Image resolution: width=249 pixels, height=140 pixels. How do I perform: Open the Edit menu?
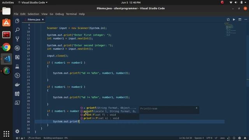23,14
